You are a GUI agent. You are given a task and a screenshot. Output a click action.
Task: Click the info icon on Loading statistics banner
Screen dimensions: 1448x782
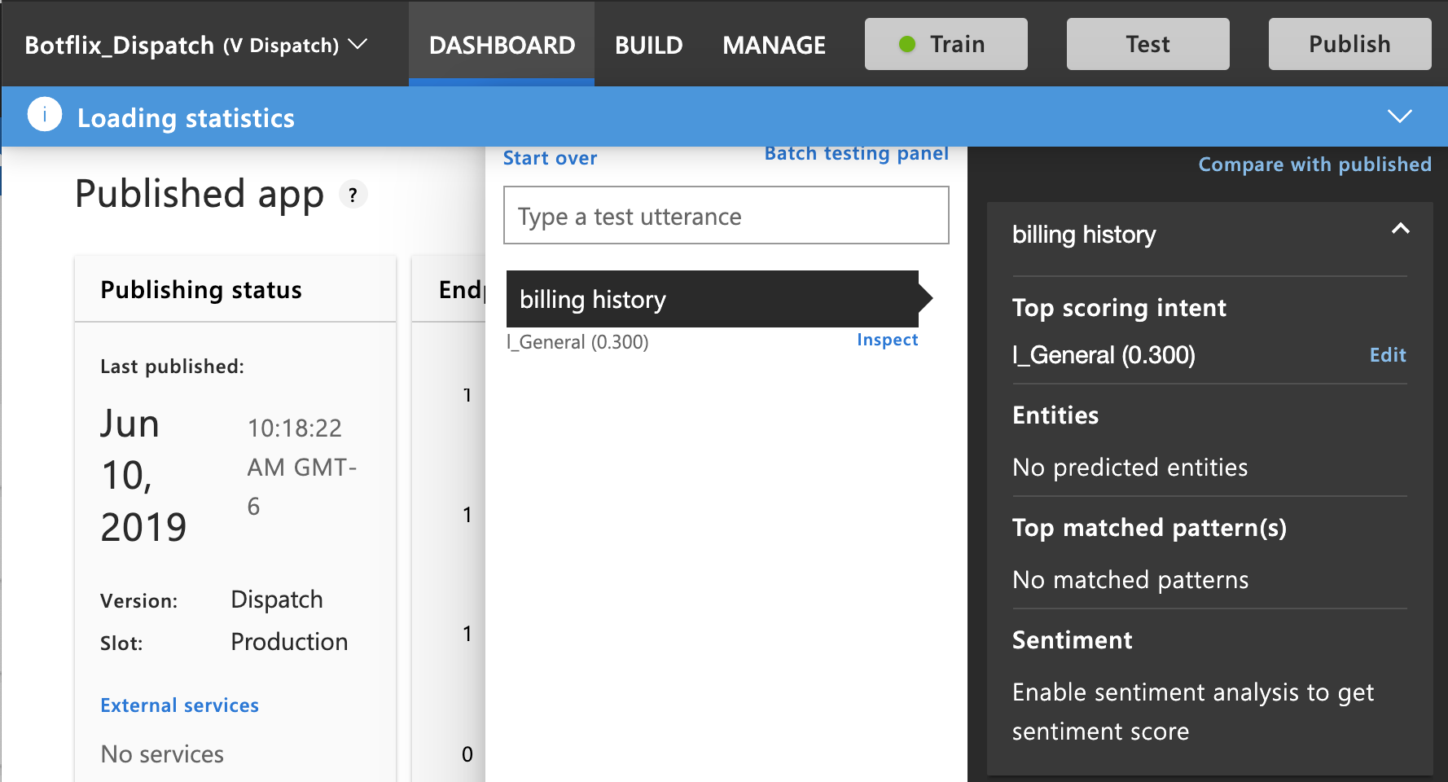coord(44,115)
